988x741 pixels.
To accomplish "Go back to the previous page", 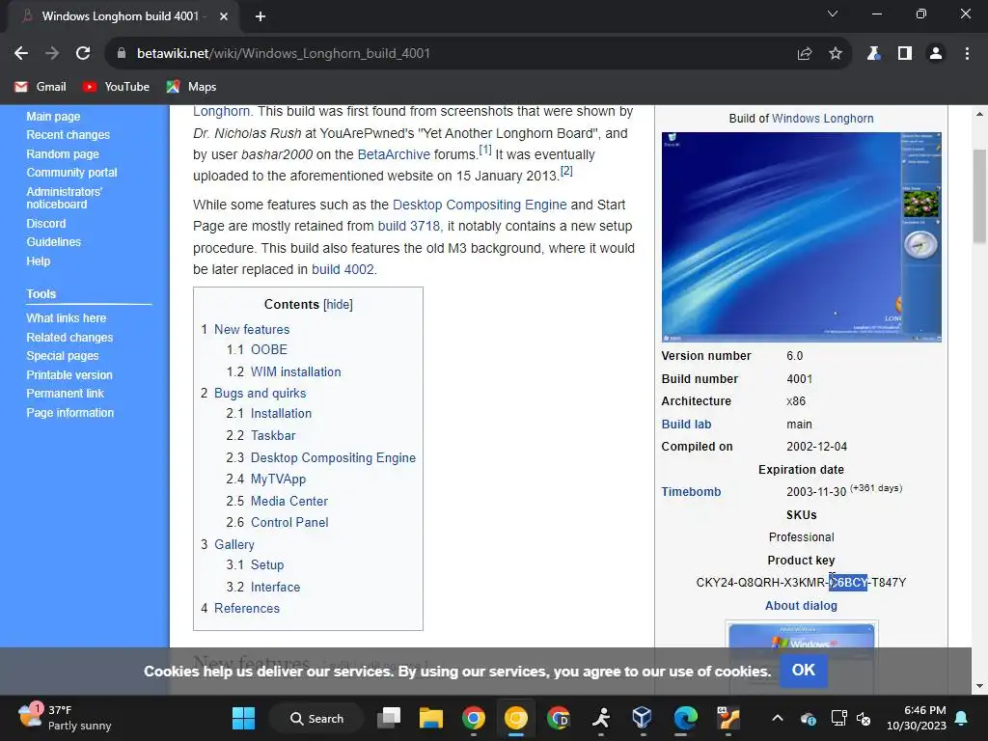I will point(21,54).
